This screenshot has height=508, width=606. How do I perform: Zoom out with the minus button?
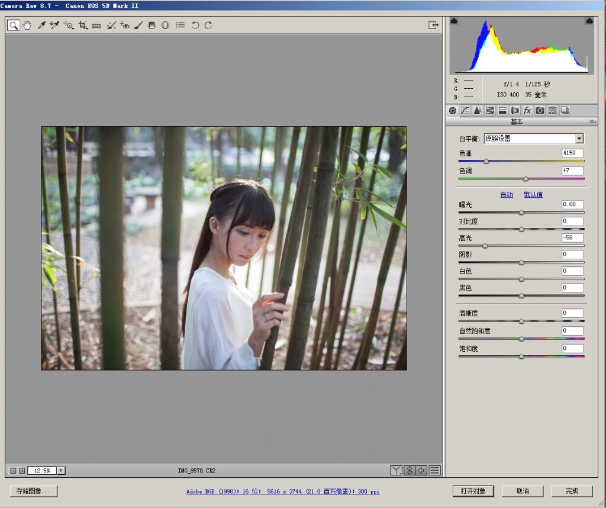coord(13,471)
